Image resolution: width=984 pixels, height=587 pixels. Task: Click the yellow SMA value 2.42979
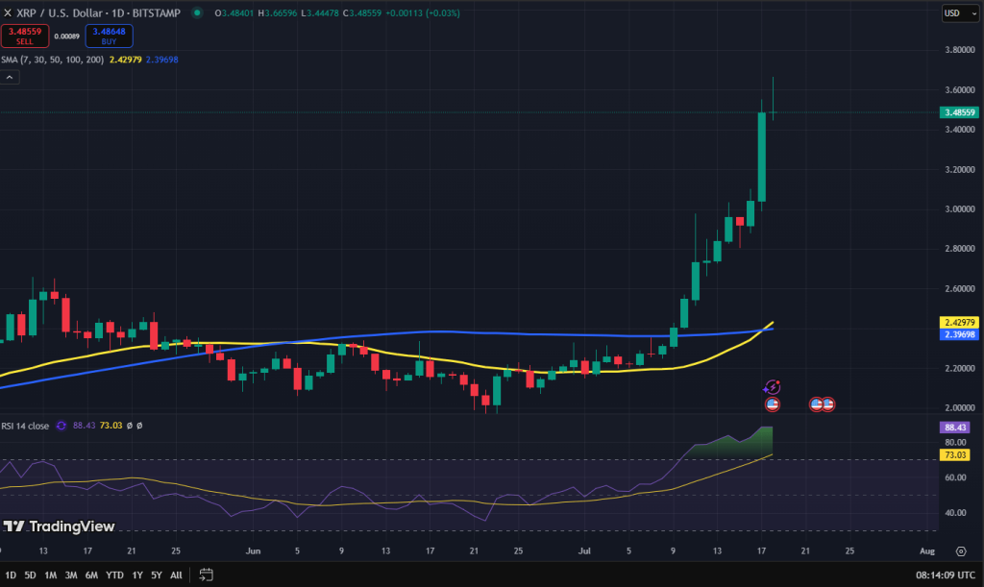point(126,60)
